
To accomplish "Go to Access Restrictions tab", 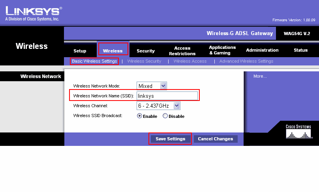I will coord(182,51).
